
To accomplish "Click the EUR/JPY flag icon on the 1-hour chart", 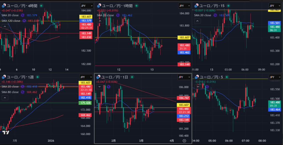I will [x=98, y=6].
